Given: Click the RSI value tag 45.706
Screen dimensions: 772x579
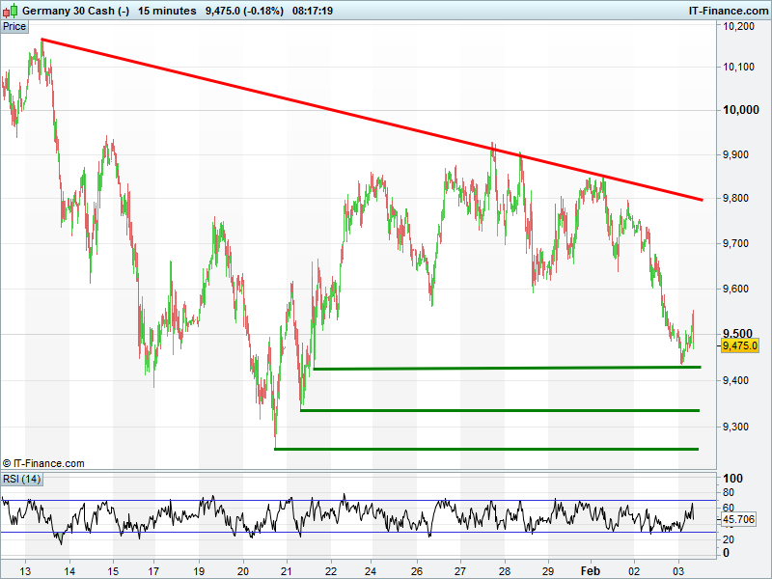Looking at the screenshot, I should (740, 519).
